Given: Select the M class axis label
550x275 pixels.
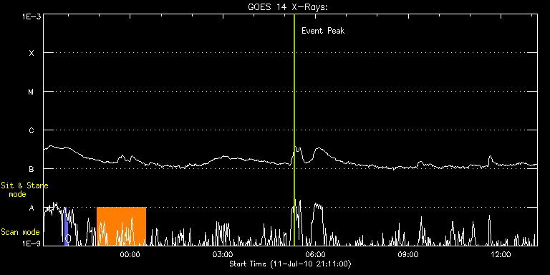Looking at the screenshot, I should coord(32,92).
